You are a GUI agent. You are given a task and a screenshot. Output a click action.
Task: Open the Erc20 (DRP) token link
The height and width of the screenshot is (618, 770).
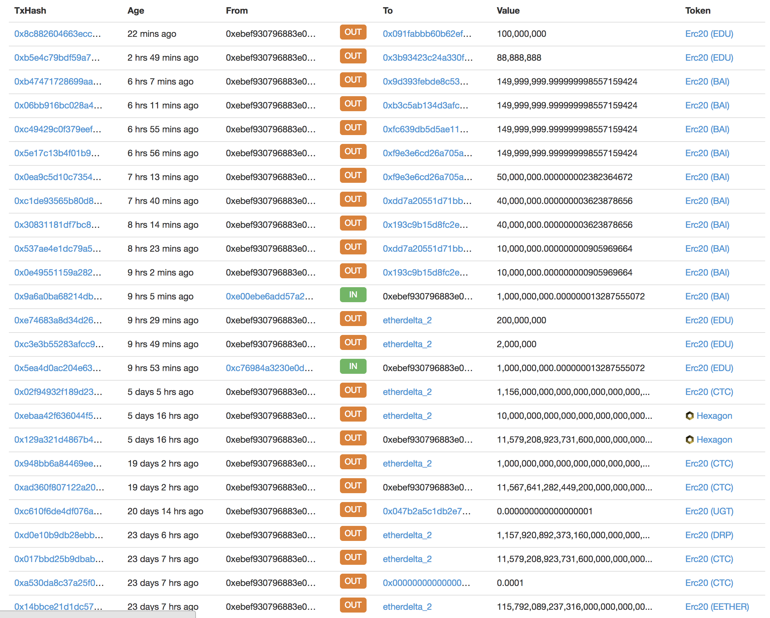coord(709,535)
